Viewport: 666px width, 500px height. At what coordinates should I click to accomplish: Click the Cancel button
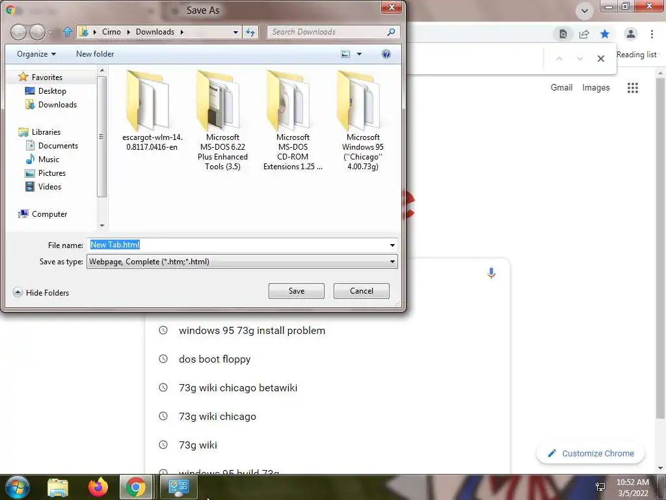pyautogui.click(x=362, y=291)
